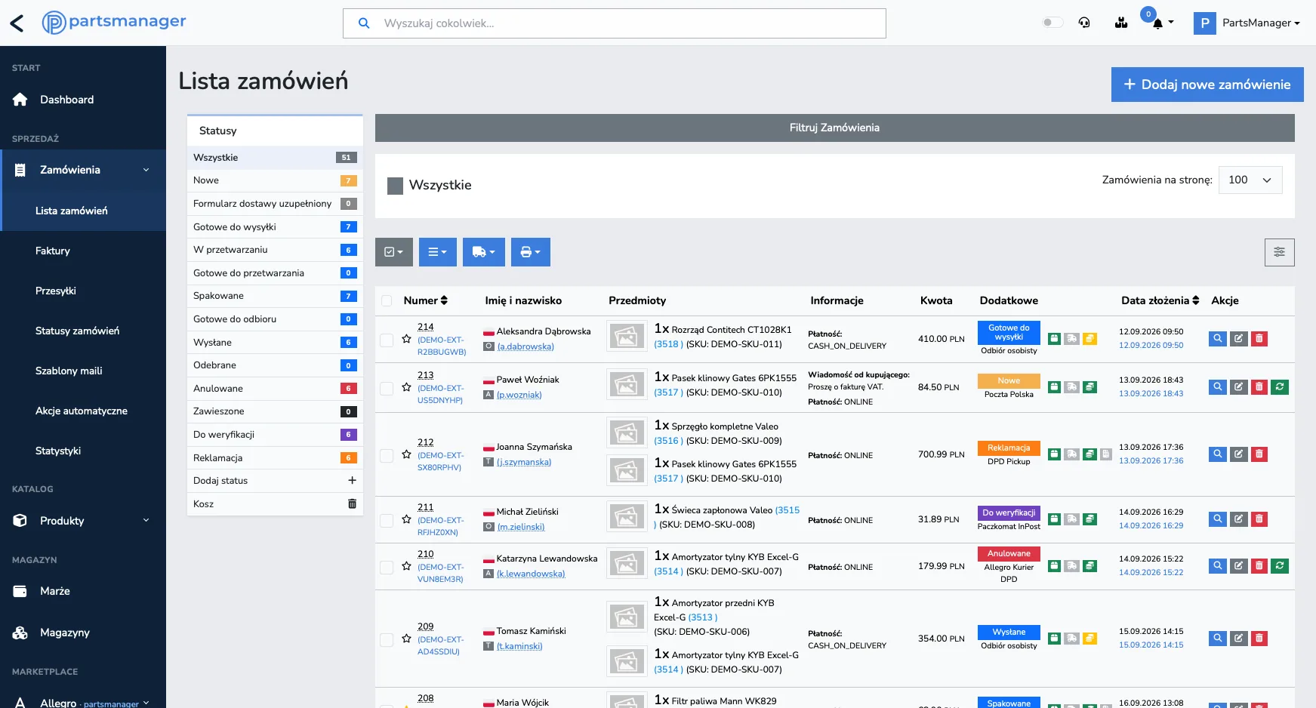Screen dimensions: 1316x708
Task: Star order 209 as favorite
Action: tap(406, 639)
